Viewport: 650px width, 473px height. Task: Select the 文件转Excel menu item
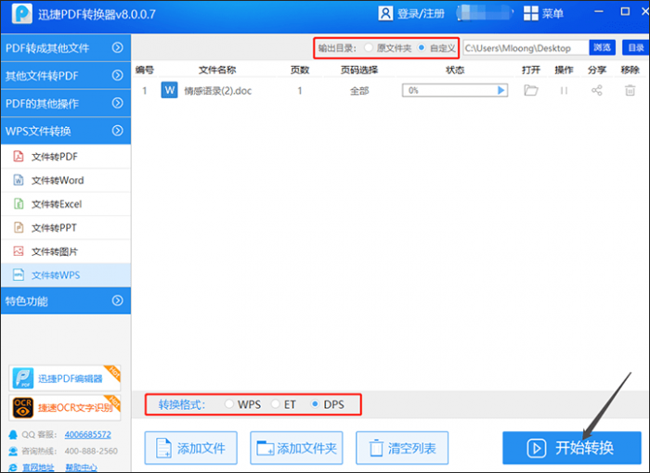(x=66, y=204)
